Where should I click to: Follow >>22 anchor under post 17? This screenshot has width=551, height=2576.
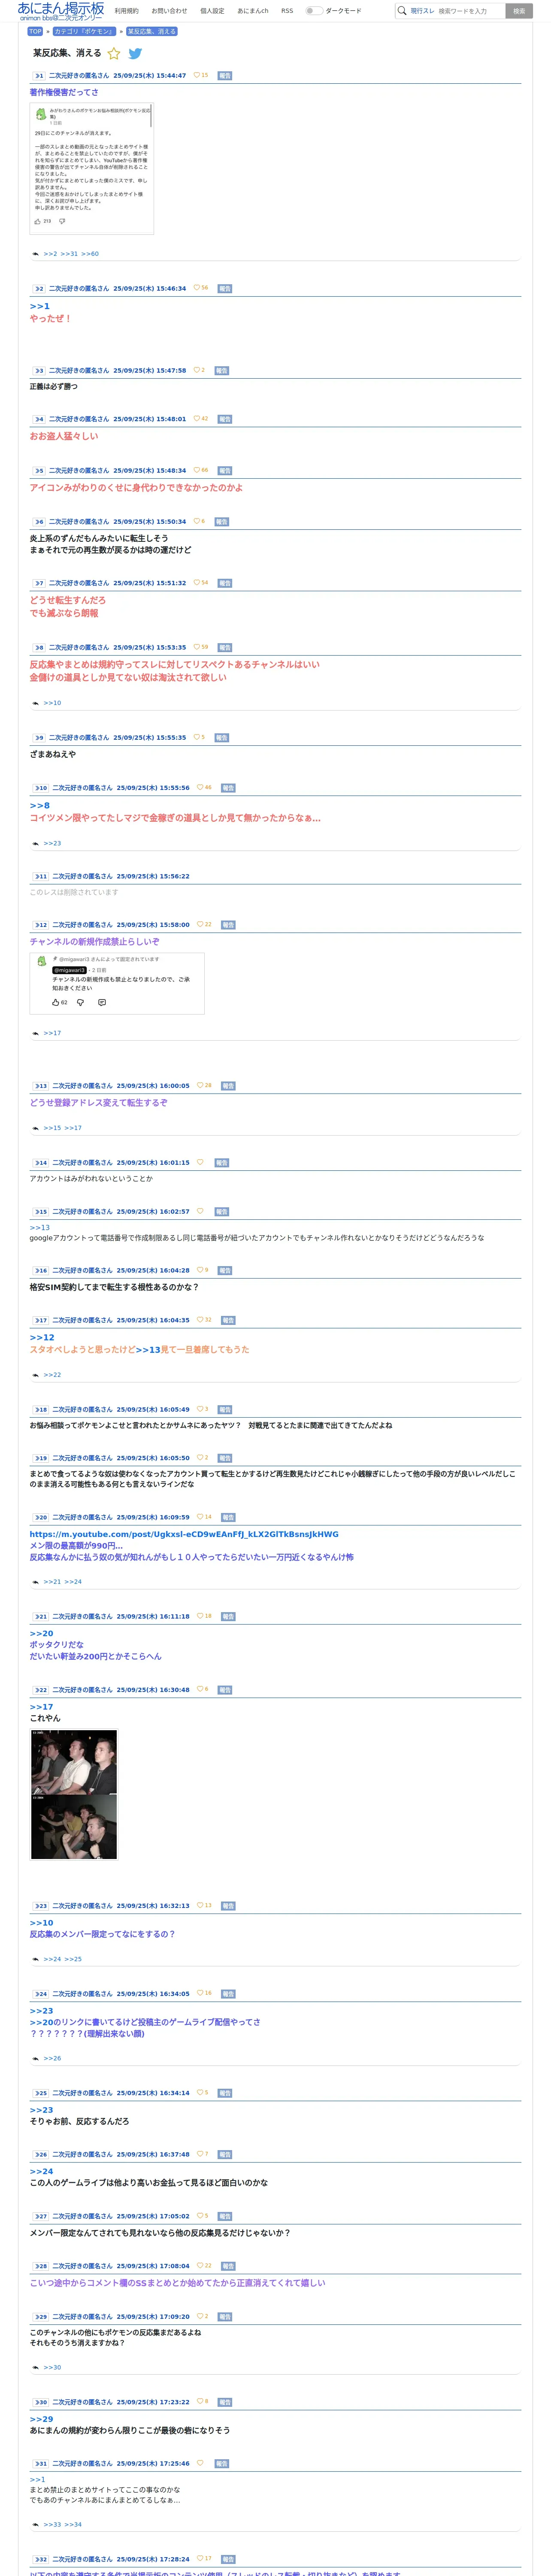(52, 1375)
